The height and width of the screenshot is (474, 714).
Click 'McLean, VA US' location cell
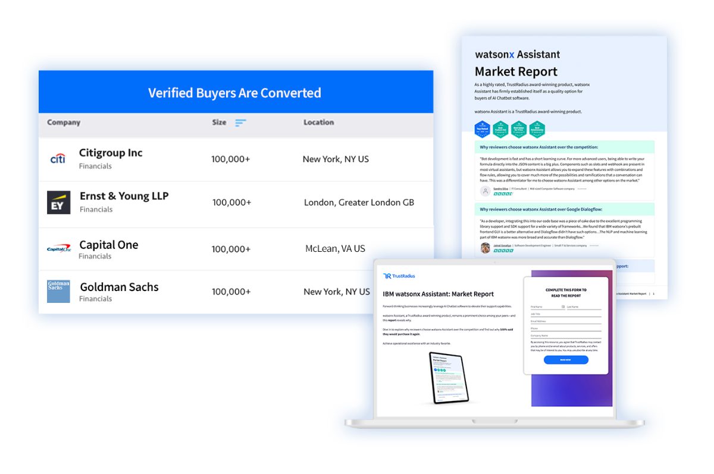pyautogui.click(x=335, y=249)
